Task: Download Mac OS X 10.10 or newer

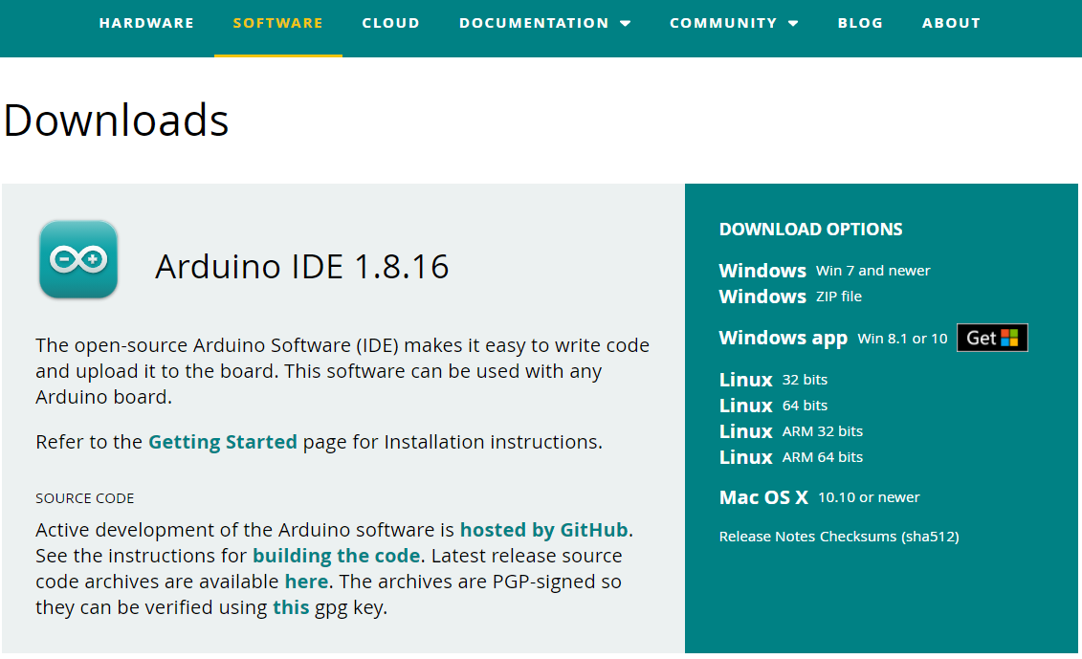Action: point(763,497)
